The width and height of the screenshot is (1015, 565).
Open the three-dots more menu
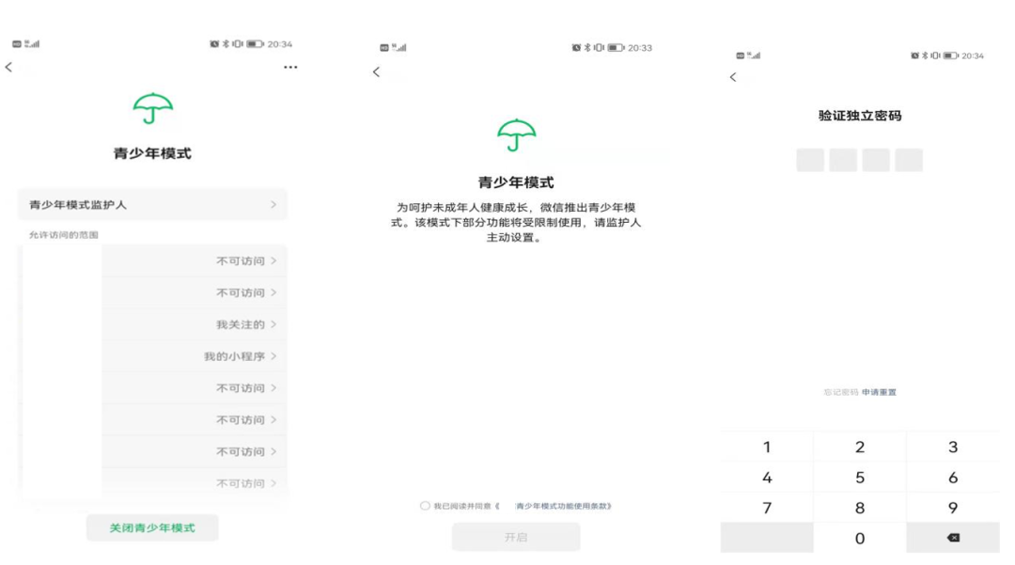(290, 67)
